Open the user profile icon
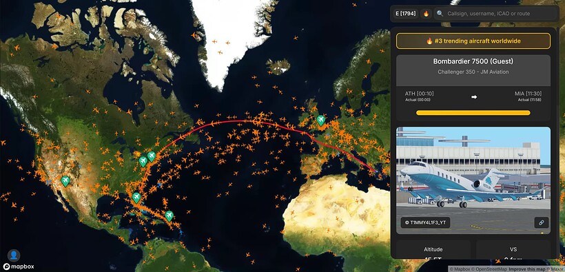The height and width of the screenshot is (272, 565). tap(14, 255)
